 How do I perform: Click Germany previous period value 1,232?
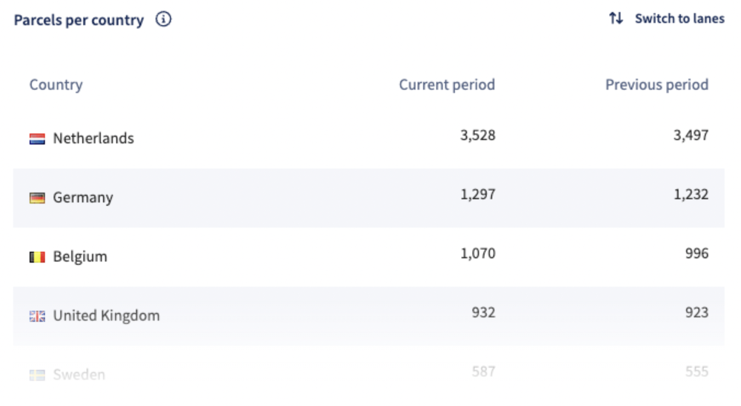(x=691, y=194)
